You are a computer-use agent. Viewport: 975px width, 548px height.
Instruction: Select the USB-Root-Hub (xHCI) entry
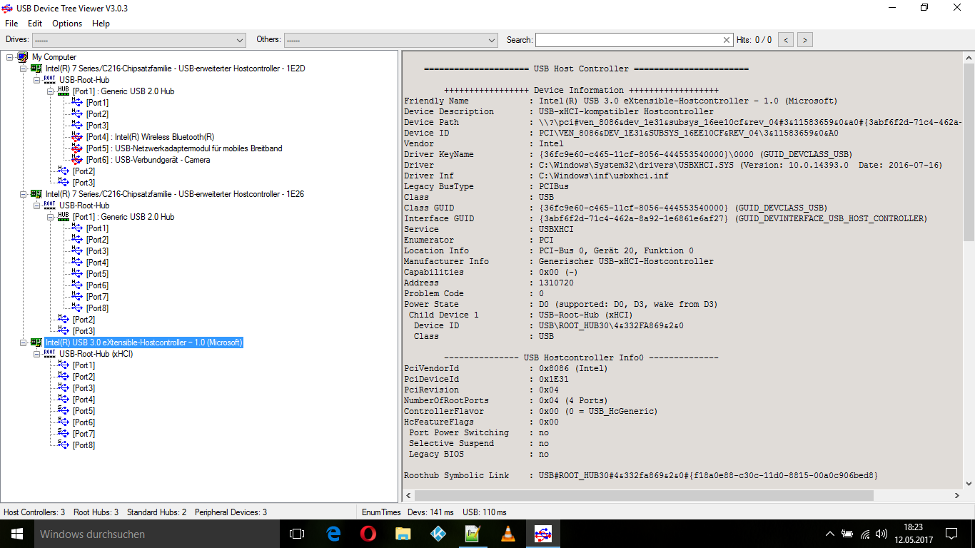[96, 354]
